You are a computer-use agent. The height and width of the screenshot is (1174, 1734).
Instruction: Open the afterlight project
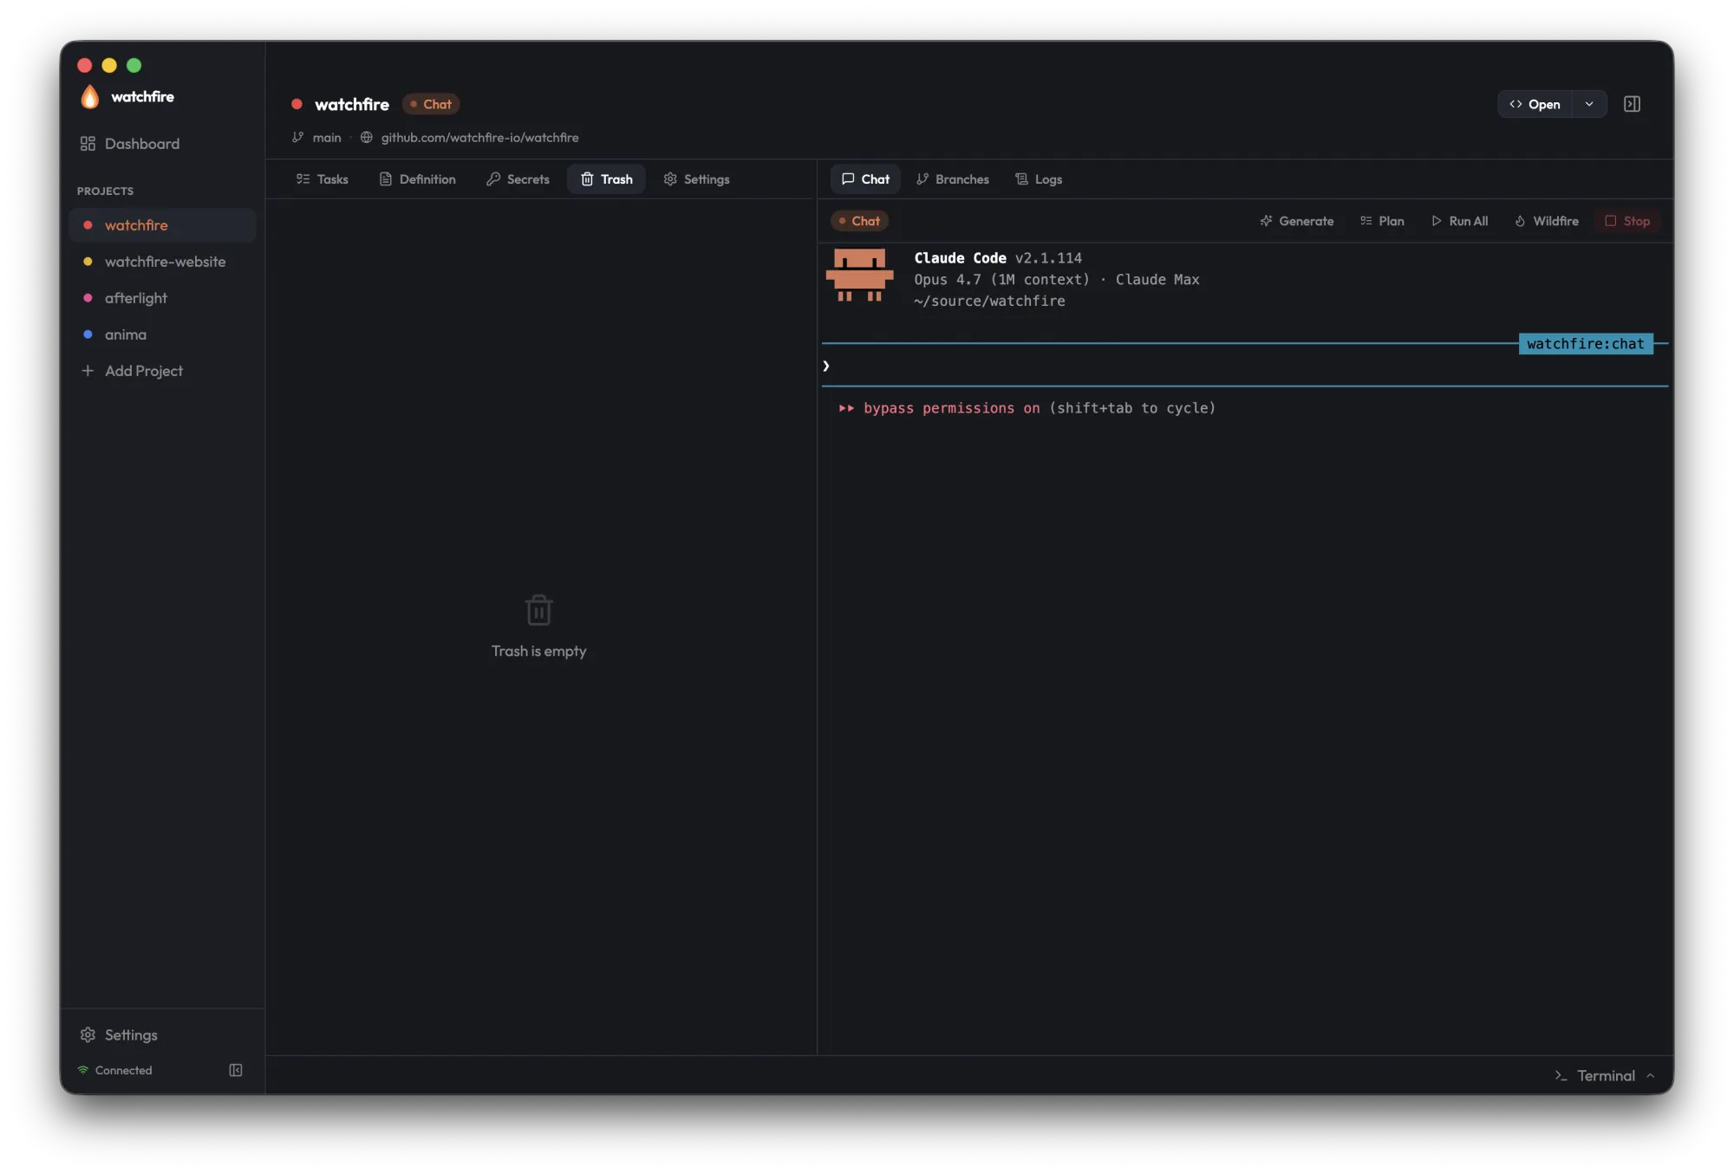(x=162, y=298)
